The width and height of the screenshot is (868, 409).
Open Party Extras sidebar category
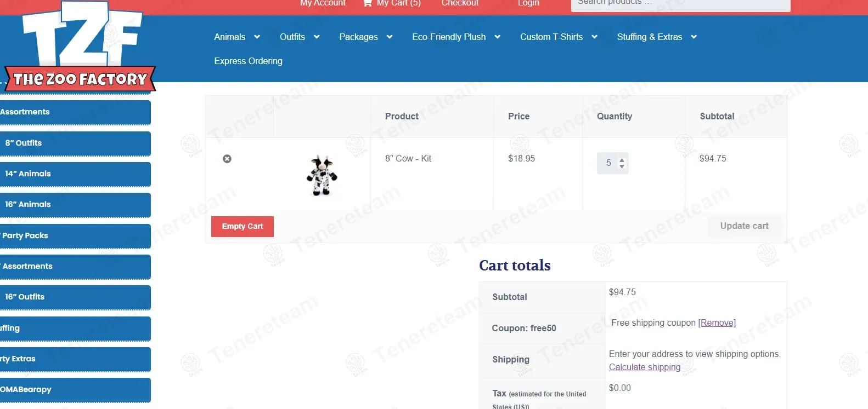(x=75, y=359)
